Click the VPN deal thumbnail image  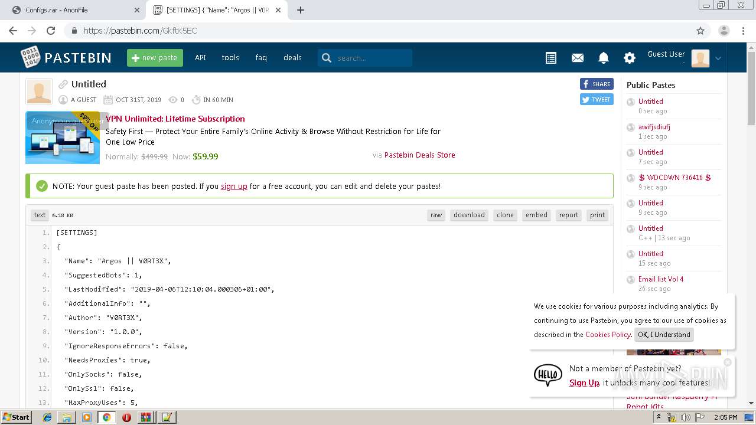tap(63, 138)
